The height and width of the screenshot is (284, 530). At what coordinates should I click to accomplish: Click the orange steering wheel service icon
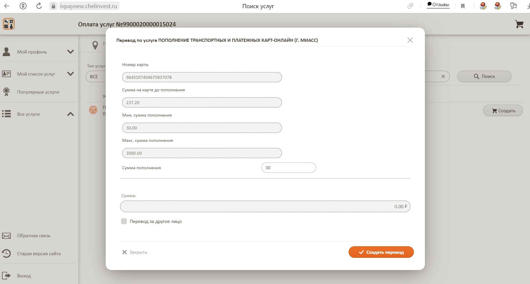click(93, 110)
